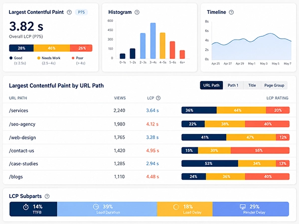Click the 3.28 s LCP value
The width and height of the screenshot is (299, 224).
click(152, 137)
